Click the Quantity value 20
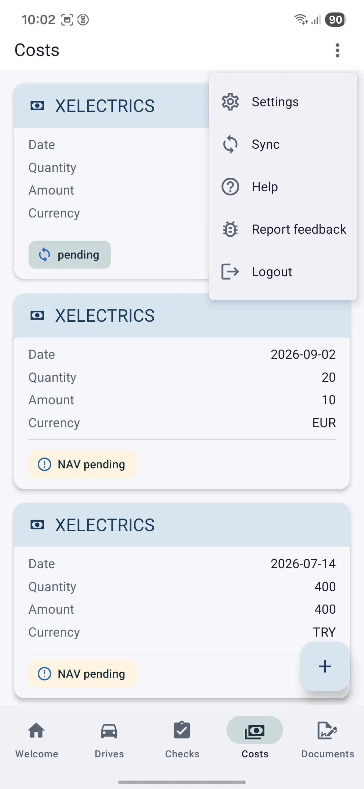The image size is (364, 789). [x=329, y=377]
